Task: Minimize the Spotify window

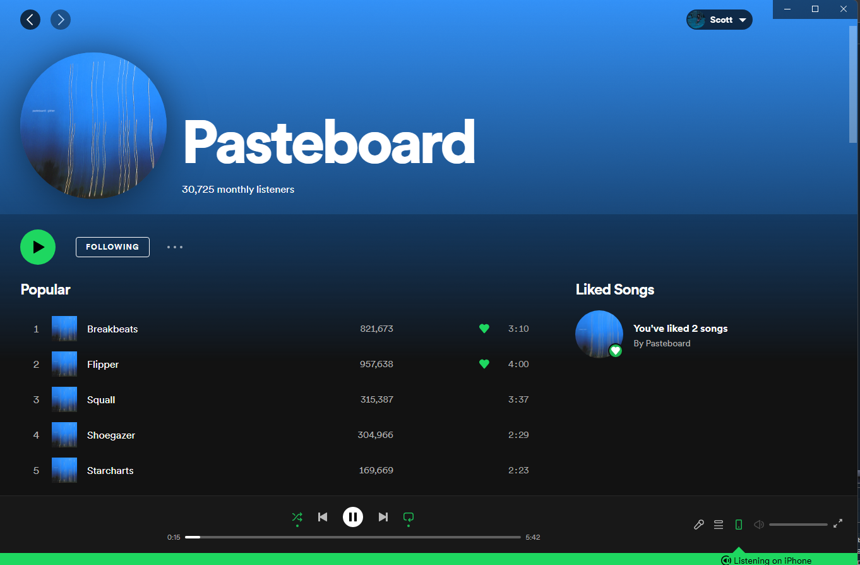Action: [787, 9]
